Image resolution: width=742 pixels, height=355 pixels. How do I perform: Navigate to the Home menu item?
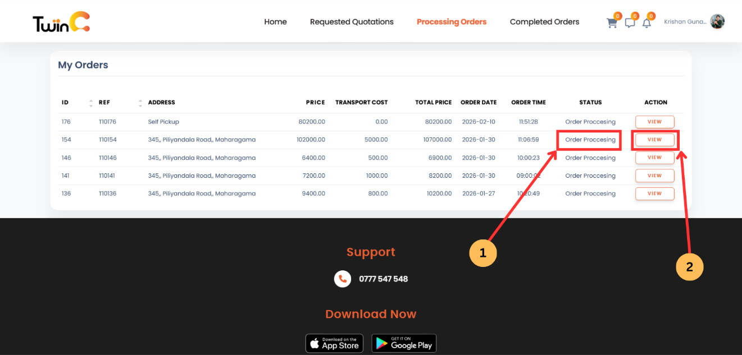pyautogui.click(x=275, y=21)
